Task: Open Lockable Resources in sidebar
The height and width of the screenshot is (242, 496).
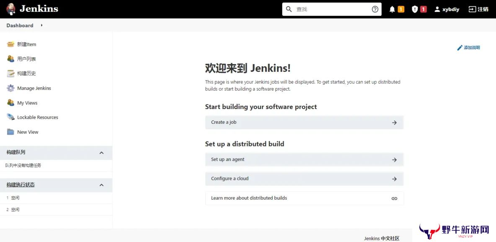Action: pyautogui.click(x=38, y=117)
